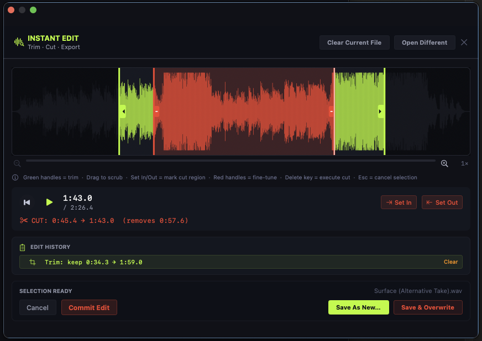Grab the left green trim handle
This screenshot has width=482, height=341.
coord(123,111)
